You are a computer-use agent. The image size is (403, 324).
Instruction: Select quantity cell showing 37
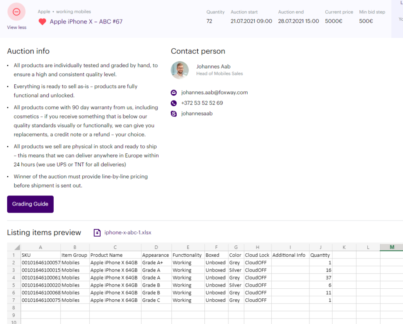[321, 278]
